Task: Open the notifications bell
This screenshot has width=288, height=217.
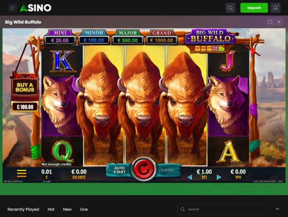Action: (275, 8)
